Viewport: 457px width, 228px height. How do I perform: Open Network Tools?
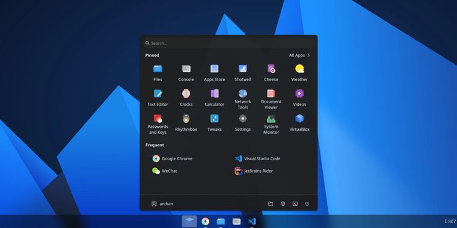tap(243, 99)
